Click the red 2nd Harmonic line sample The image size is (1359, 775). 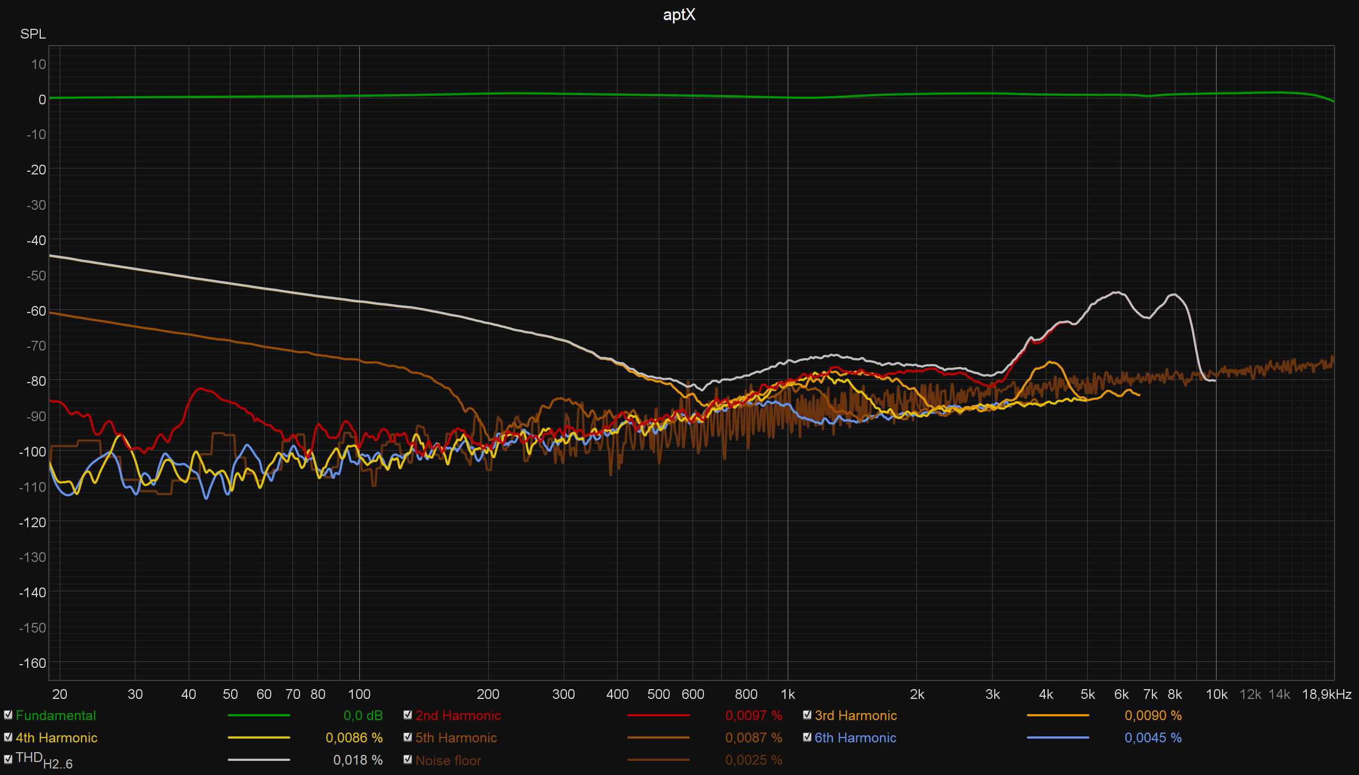[x=658, y=716]
